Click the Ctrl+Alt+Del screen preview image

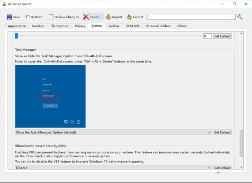click(50, 96)
